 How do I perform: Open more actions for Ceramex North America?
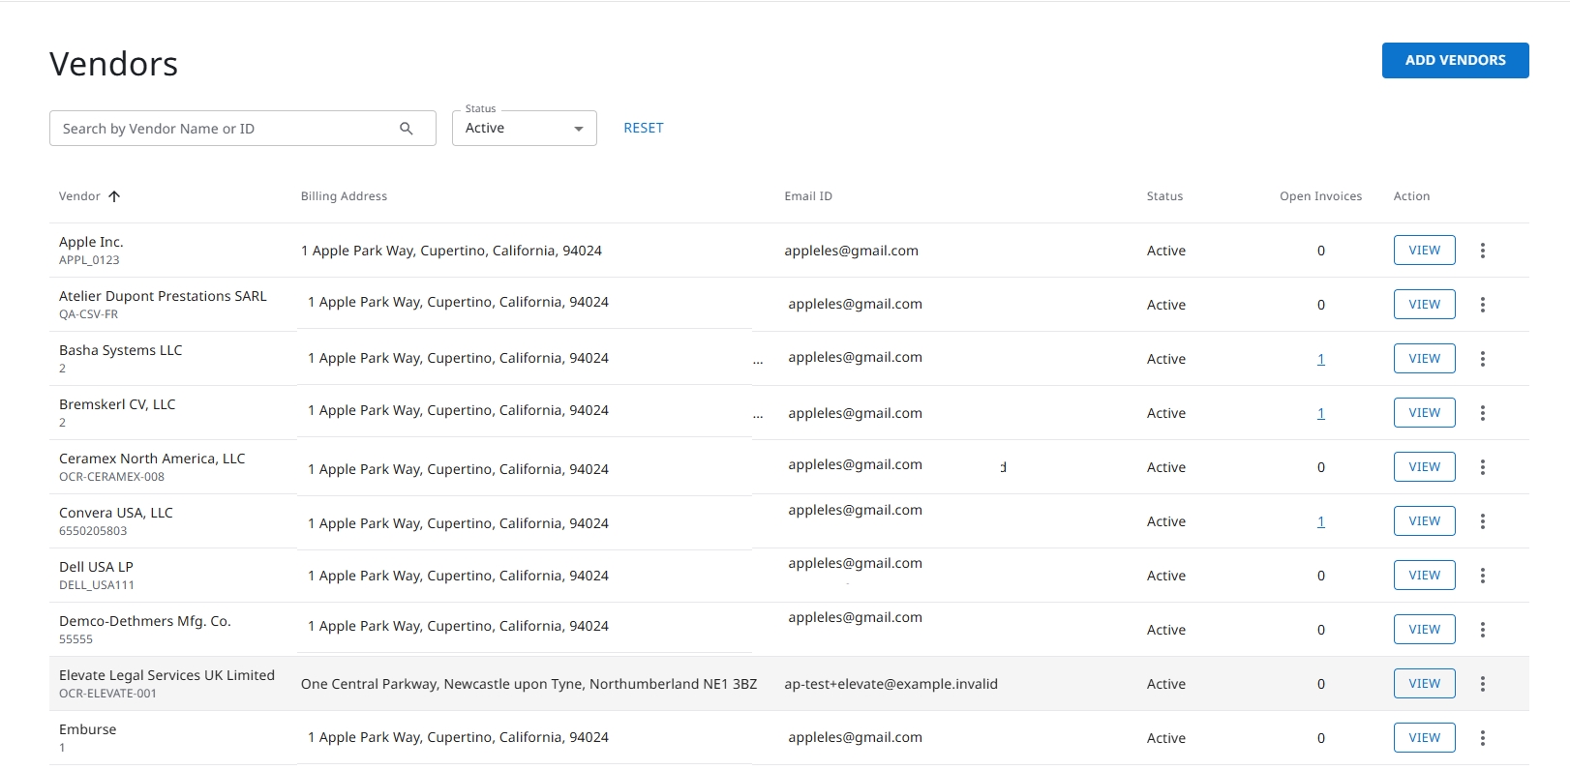(1482, 467)
